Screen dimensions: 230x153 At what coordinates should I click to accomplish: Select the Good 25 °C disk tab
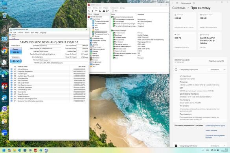[14, 36]
